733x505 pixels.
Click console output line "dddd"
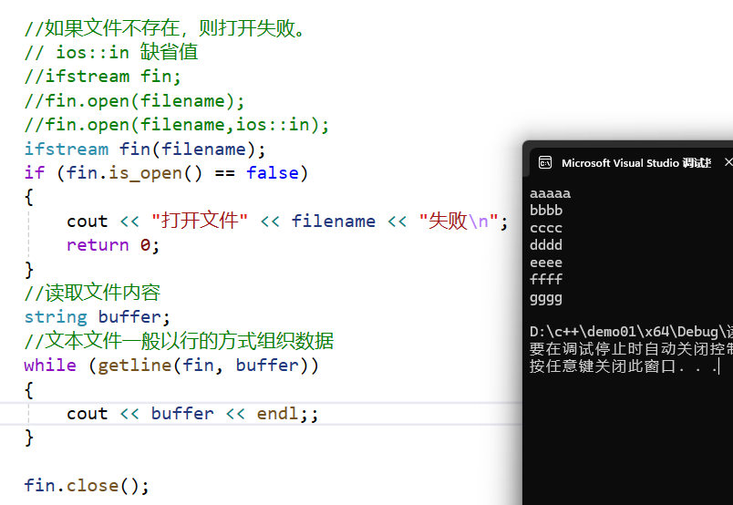coord(546,245)
